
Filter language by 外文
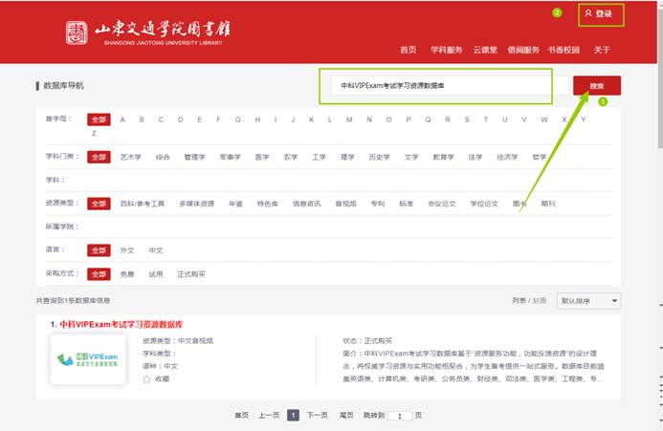[127, 250]
